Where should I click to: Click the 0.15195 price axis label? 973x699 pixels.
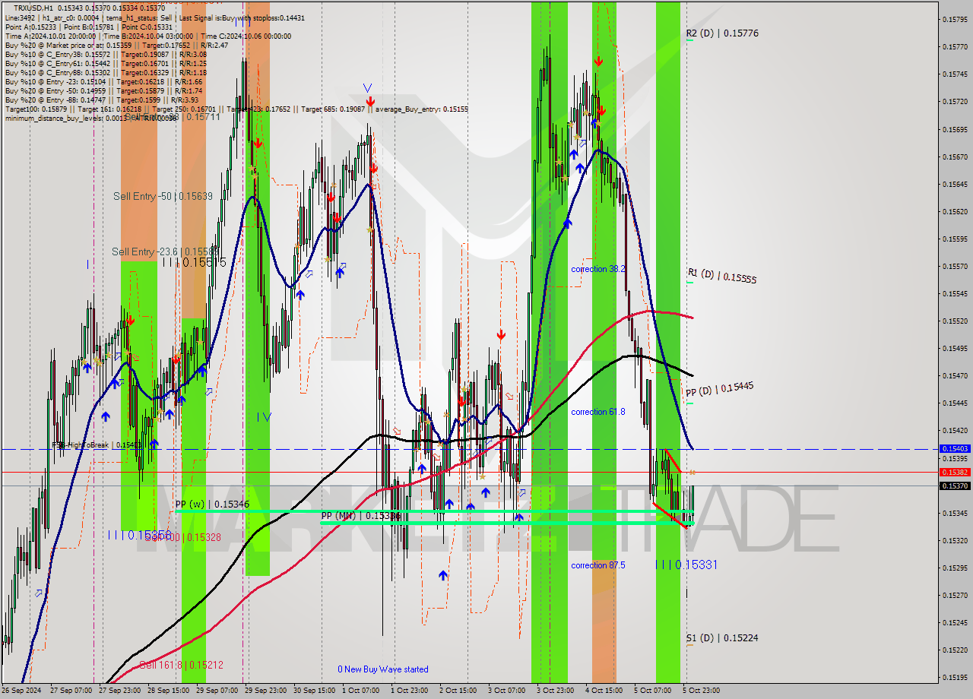[x=955, y=677]
